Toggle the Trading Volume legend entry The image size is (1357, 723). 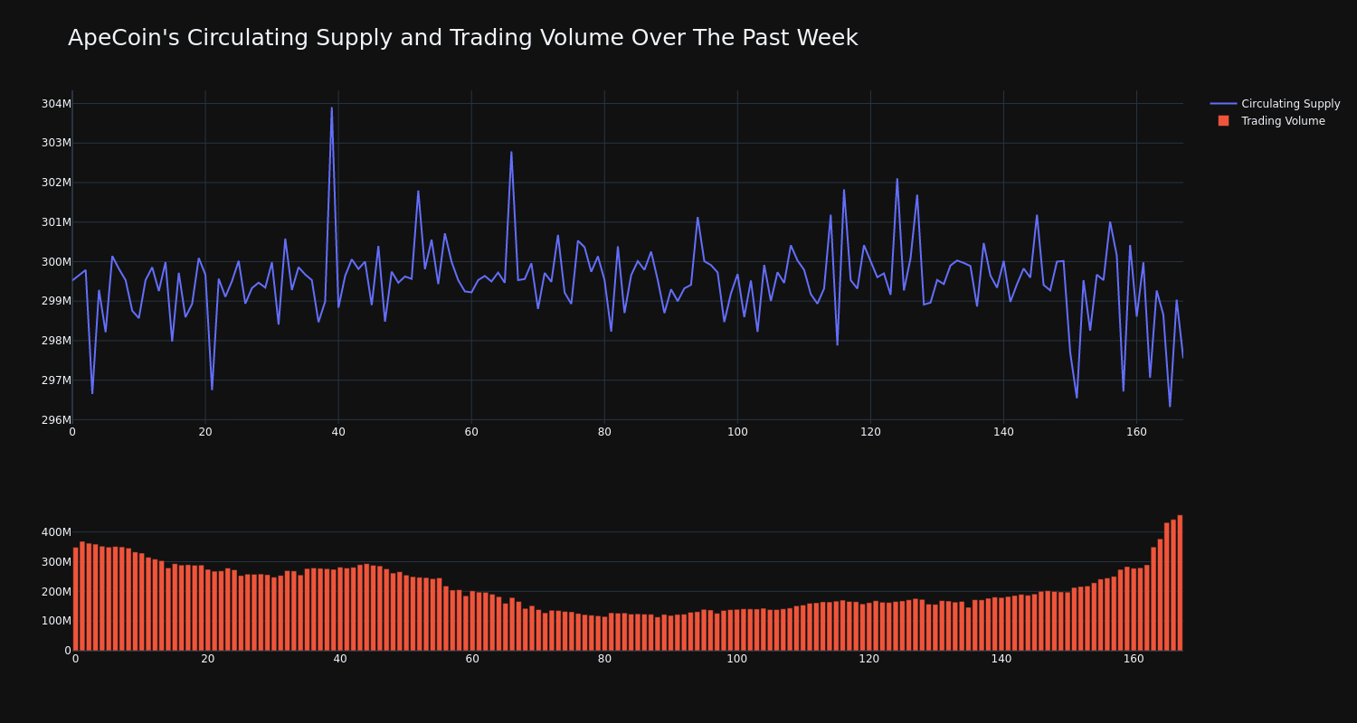(x=1271, y=121)
